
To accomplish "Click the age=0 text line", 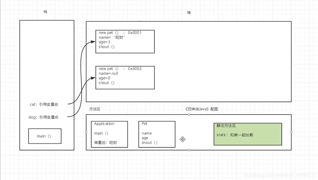I will 105,78.
